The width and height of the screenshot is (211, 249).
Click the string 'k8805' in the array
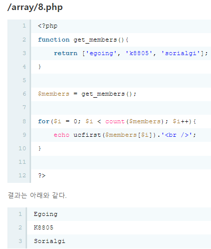tap(139, 53)
